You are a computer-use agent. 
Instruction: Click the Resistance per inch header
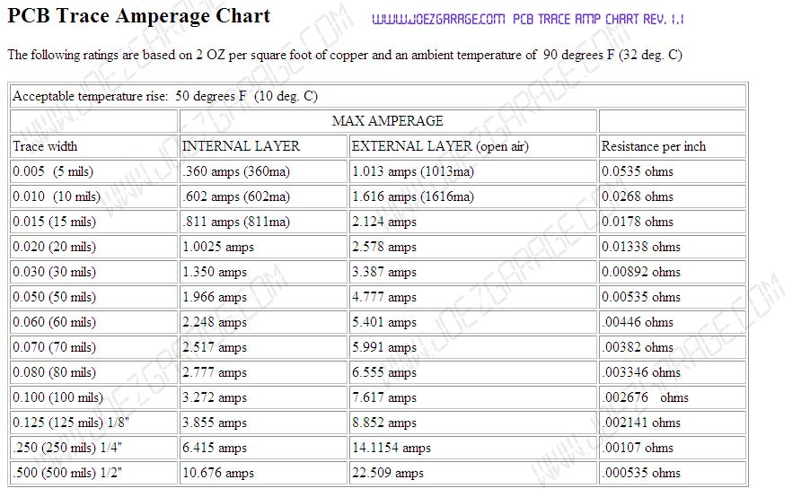654,146
